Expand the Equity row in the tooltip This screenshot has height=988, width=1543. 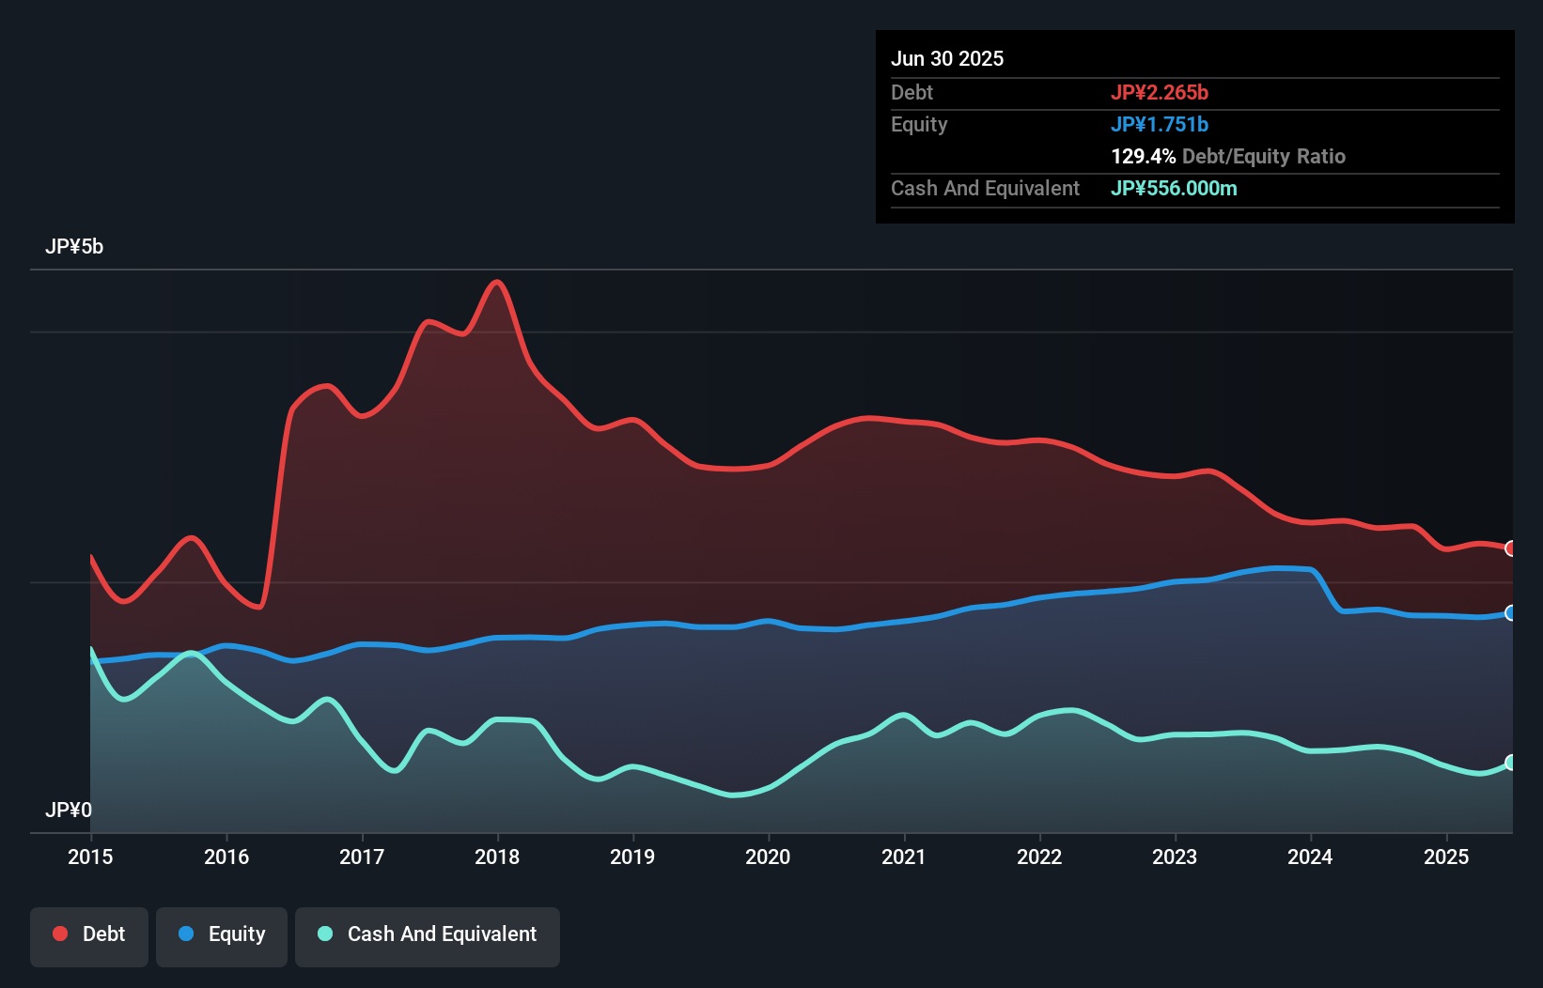[x=918, y=124]
